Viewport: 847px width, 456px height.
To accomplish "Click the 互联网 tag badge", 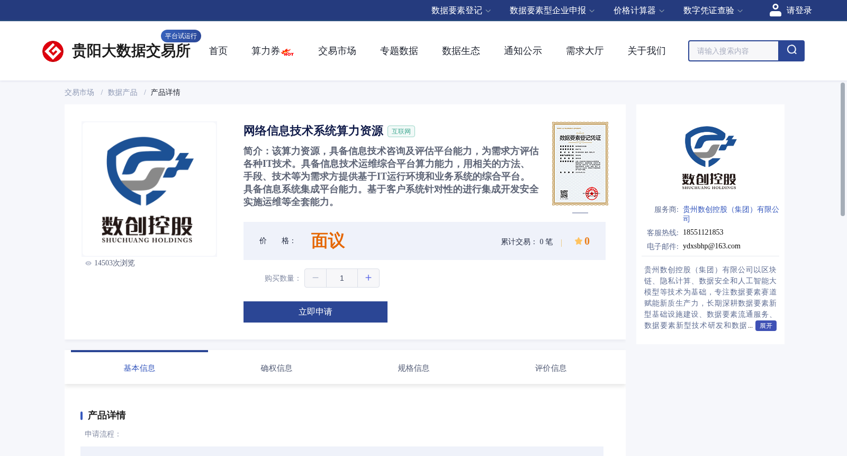I will (401, 131).
